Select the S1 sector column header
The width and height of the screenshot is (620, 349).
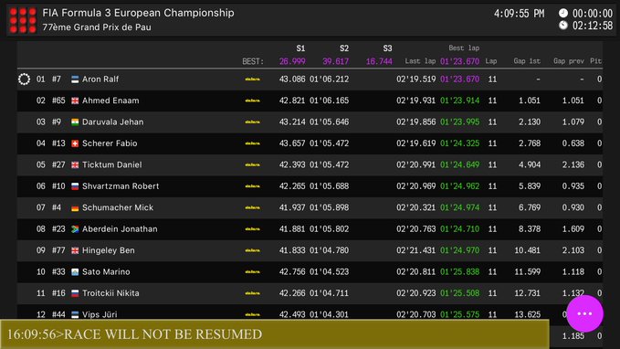click(300, 48)
